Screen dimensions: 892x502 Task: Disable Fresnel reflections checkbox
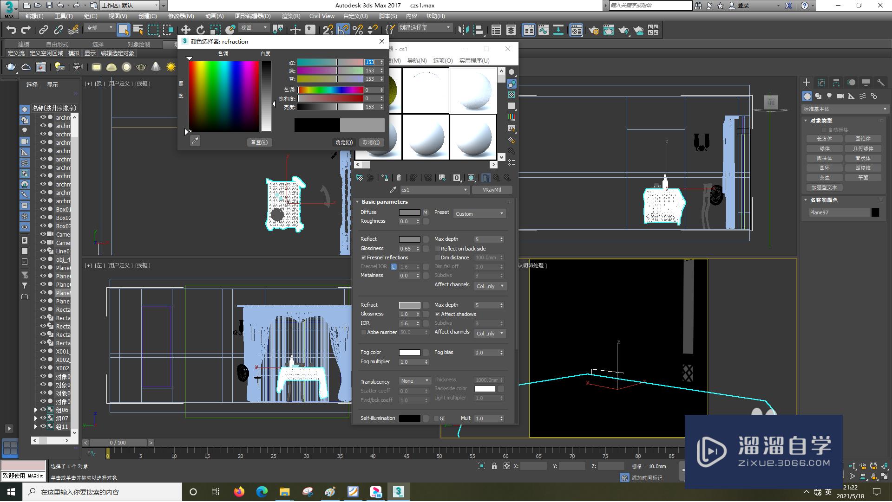tap(364, 257)
